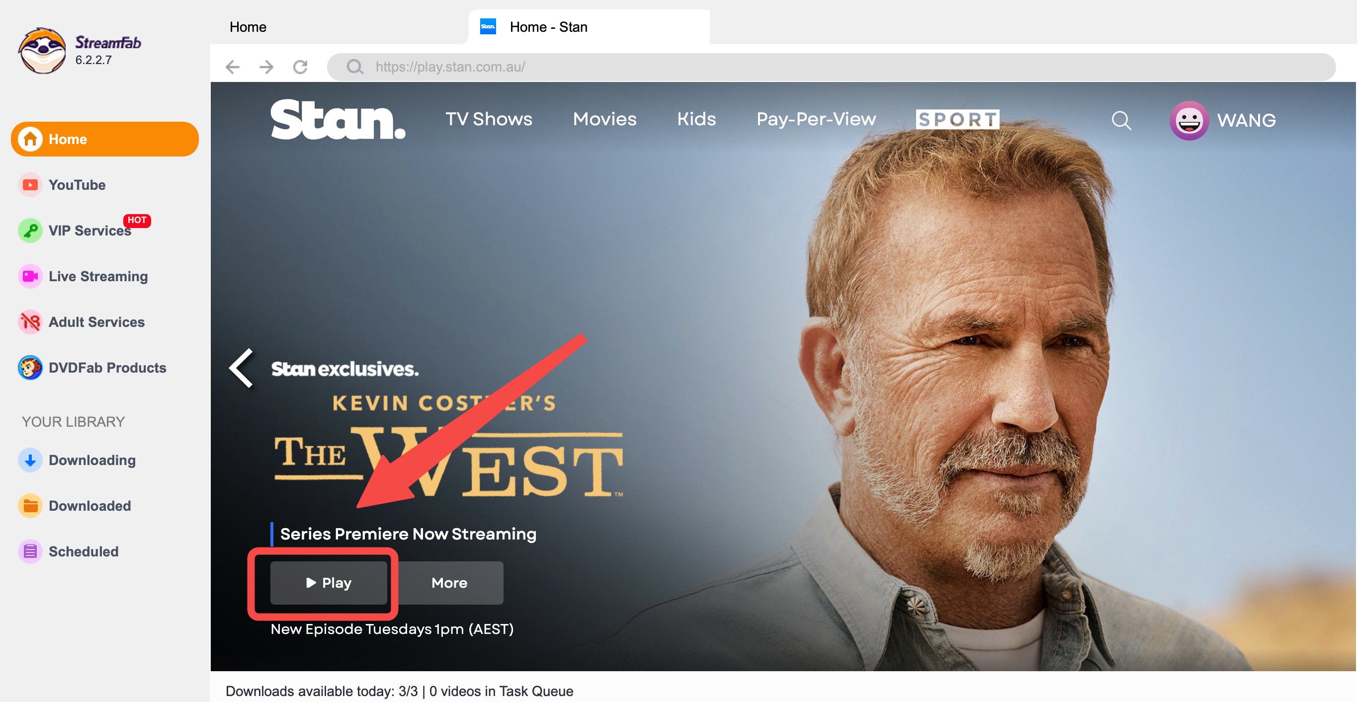Click the More button
Screen dimensions: 1357x702
tap(449, 582)
